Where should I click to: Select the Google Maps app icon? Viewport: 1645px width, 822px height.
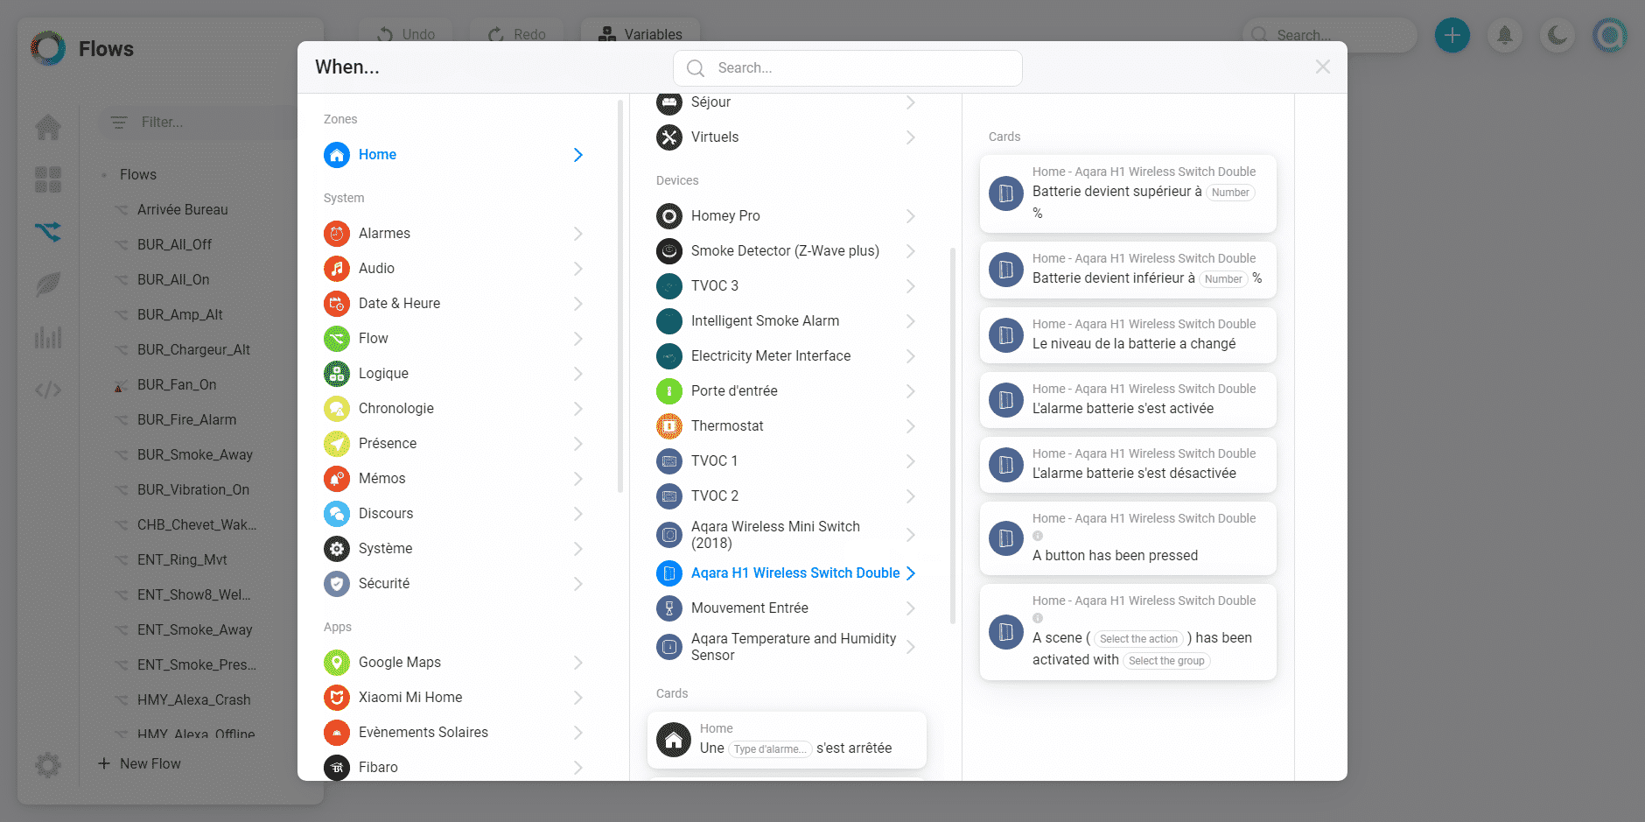(x=337, y=662)
